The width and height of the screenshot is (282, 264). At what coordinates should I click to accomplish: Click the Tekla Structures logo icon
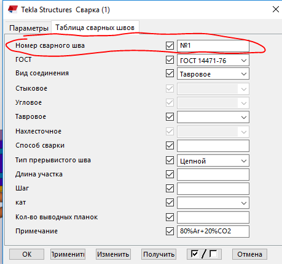(13, 9)
